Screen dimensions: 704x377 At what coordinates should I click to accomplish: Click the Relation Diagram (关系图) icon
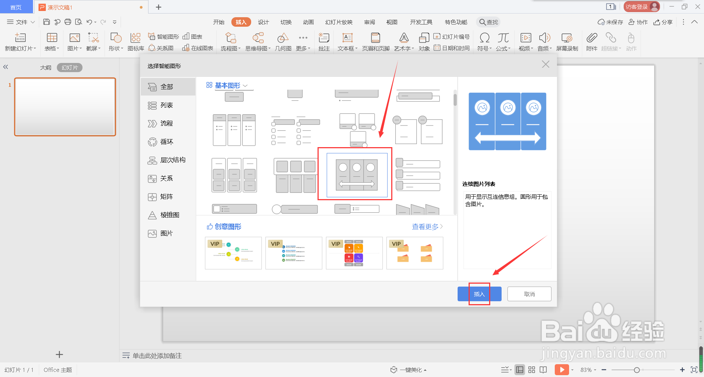pyautogui.click(x=161, y=48)
